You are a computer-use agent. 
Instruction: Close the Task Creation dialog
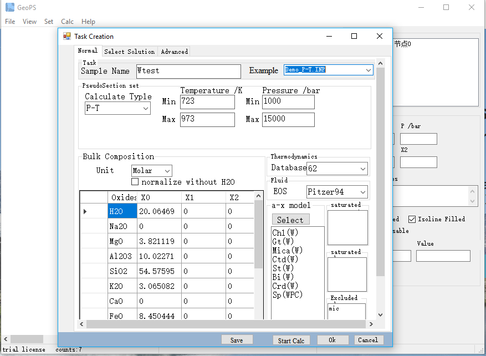tap(380, 36)
